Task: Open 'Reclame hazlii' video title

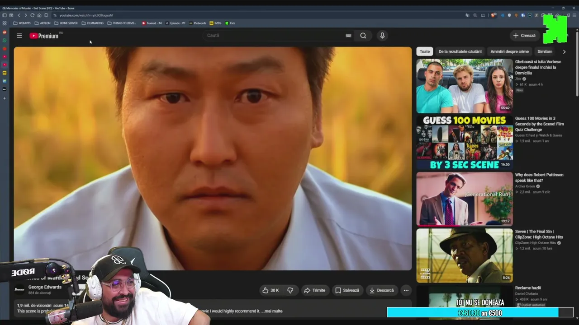Action: 528,288
